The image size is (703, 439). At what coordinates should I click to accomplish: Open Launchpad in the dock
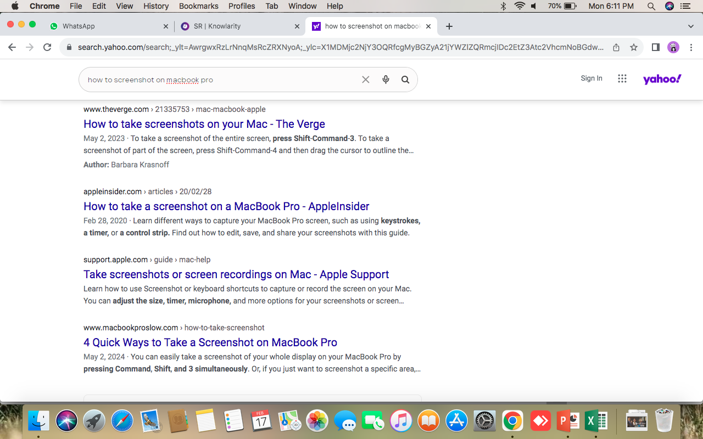94,421
